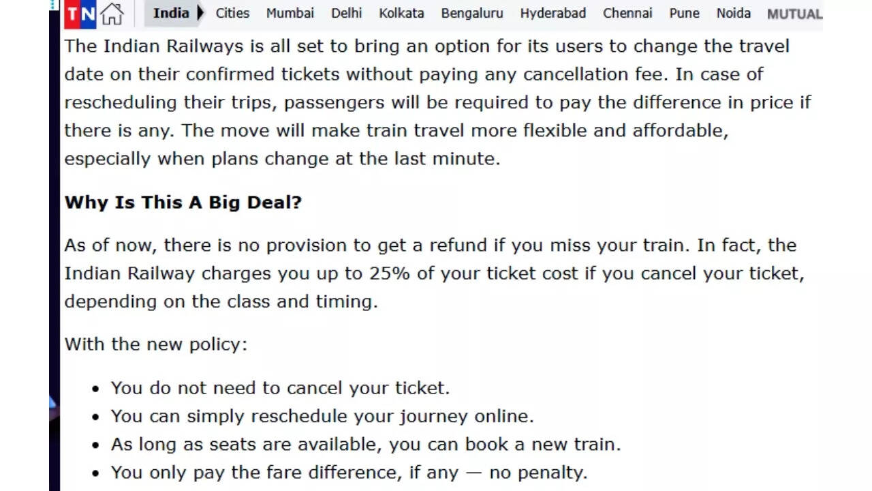Click the arrow next to India
The width and height of the screenshot is (872, 491).
pyautogui.click(x=200, y=13)
